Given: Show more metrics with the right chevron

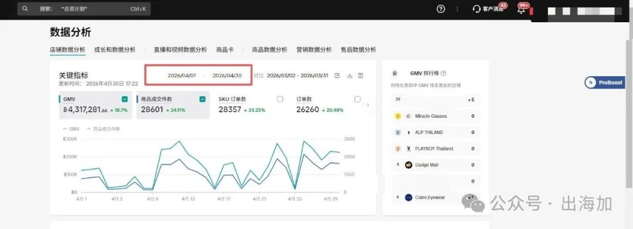Looking at the screenshot, I should pyautogui.click(x=367, y=105).
